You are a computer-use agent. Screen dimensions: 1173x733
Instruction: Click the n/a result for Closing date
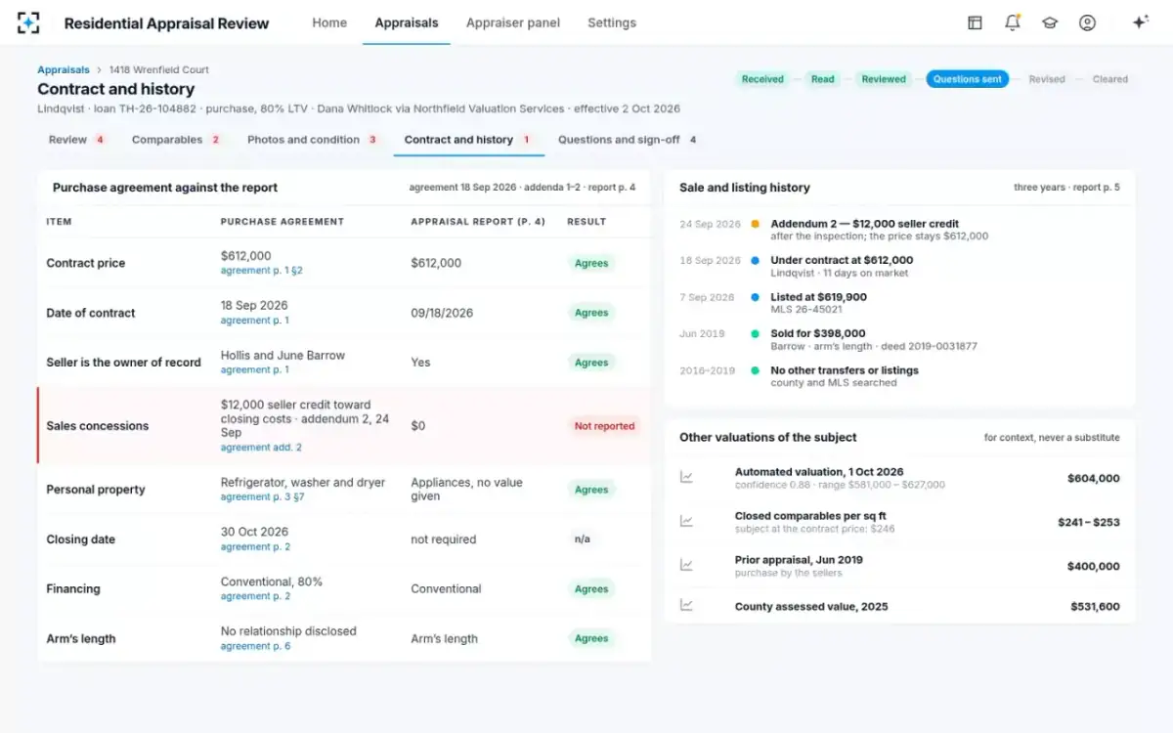pyautogui.click(x=582, y=539)
